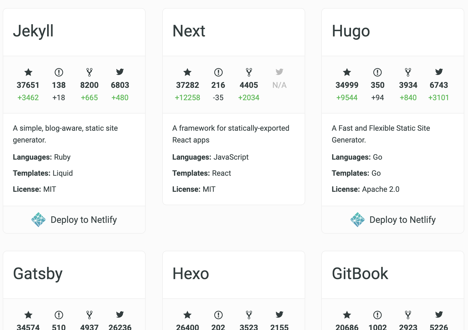Open the Jekyll project title
The width and height of the screenshot is (468, 330).
pyautogui.click(x=33, y=31)
